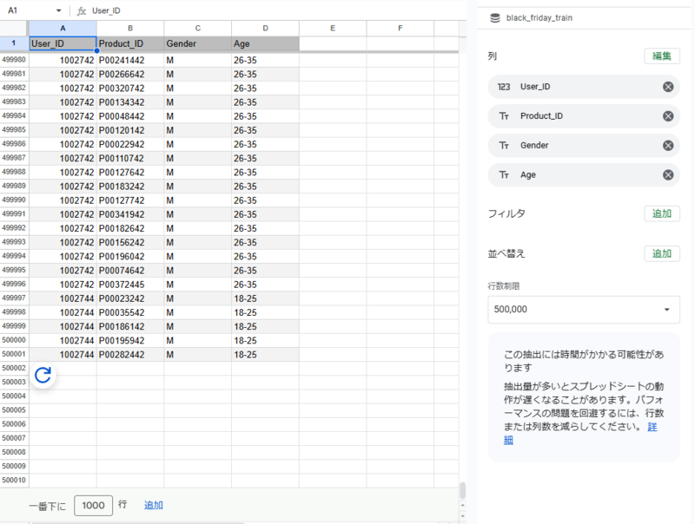The height and width of the screenshot is (524, 695).
Task: Click 追加 button next to フィルタ
Action: click(x=662, y=213)
